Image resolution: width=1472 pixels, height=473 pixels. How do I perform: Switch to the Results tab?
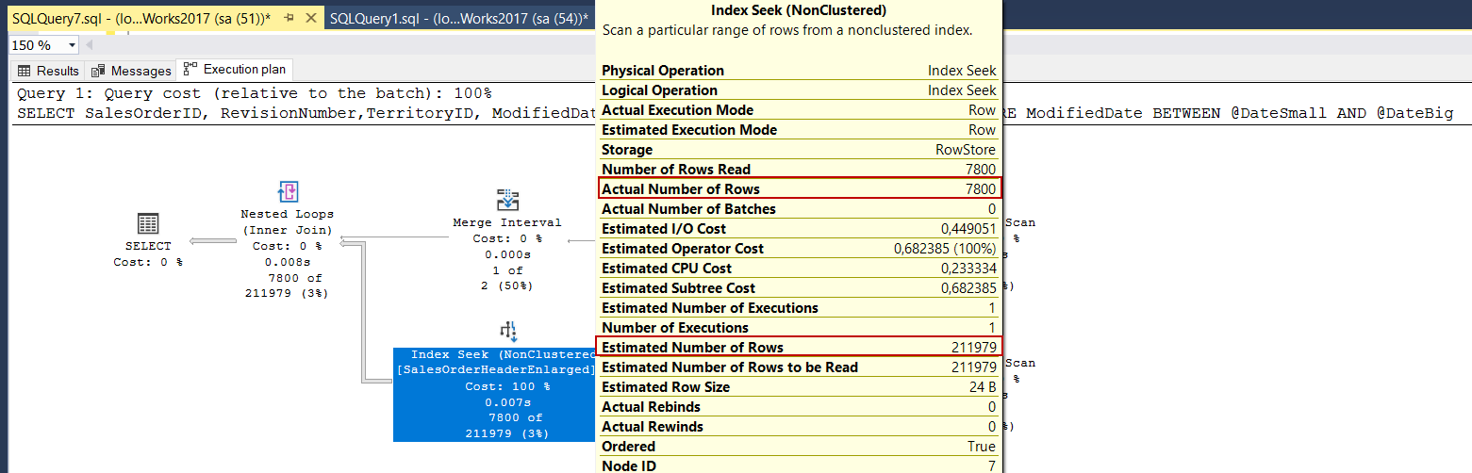coord(48,71)
